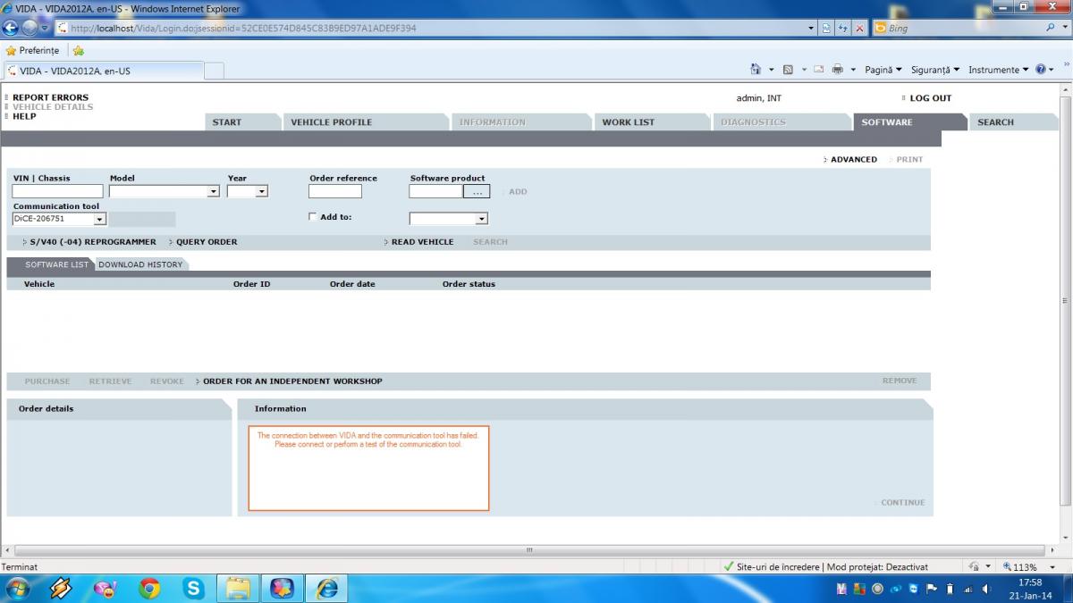This screenshot has height=603, width=1073.
Task: Click READ VEHICLE button
Action: 422,242
